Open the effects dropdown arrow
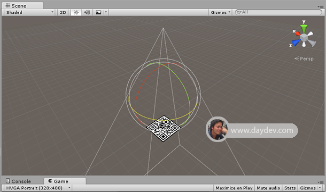Screen dimensions: 326x192 coord(106,12)
